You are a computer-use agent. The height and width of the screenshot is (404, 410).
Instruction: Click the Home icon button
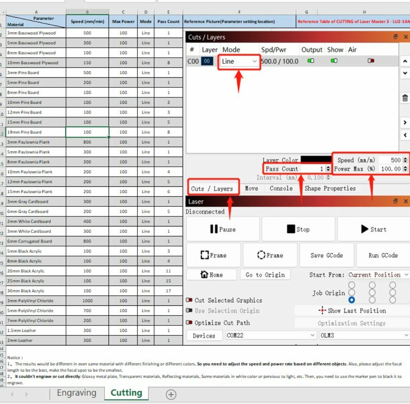click(211, 275)
